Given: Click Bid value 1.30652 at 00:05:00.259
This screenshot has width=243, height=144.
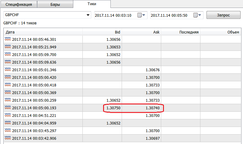Looking at the screenshot, I should pyautogui.click(x=113, y=100).
